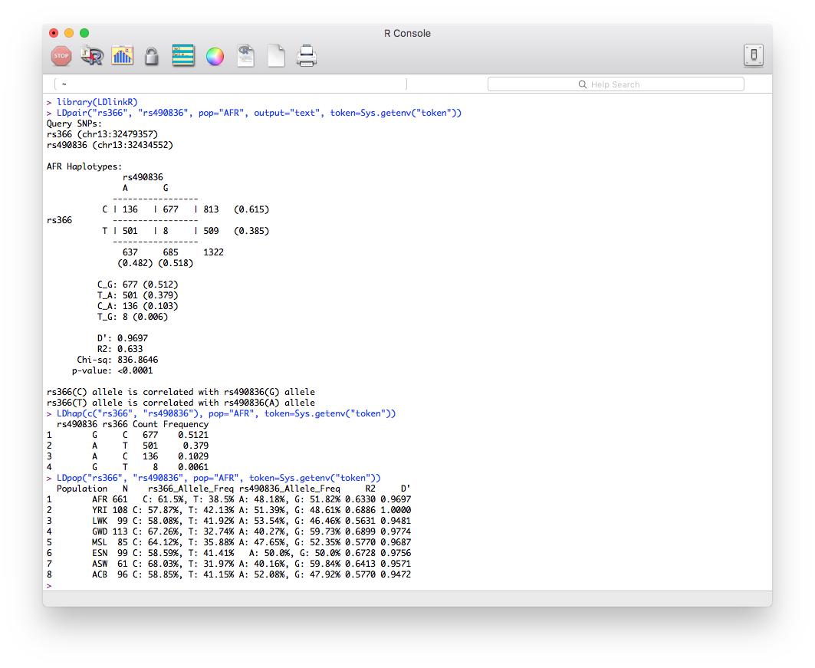This screenshot has width=815, height=668.
Task: Click haplotype frequency 0.1029
Action: (x=193, y=456)
